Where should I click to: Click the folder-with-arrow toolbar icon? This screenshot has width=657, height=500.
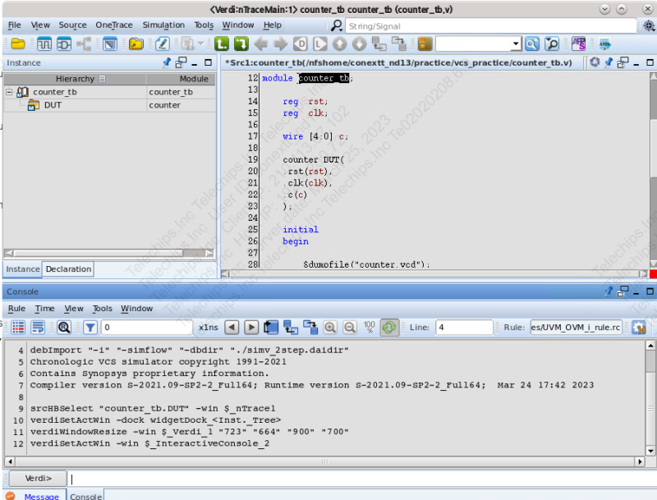(x=136, y=44)
